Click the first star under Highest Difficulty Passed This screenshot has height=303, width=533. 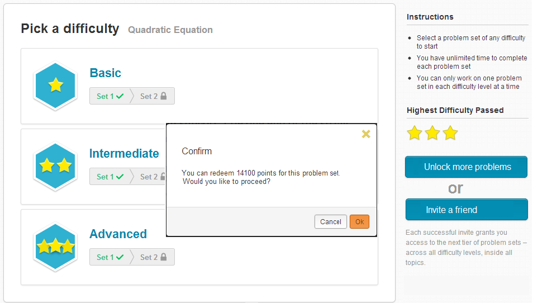(415, 133)
